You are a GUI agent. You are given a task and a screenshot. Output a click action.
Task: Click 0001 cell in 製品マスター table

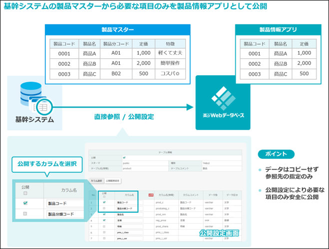(64, 54)
